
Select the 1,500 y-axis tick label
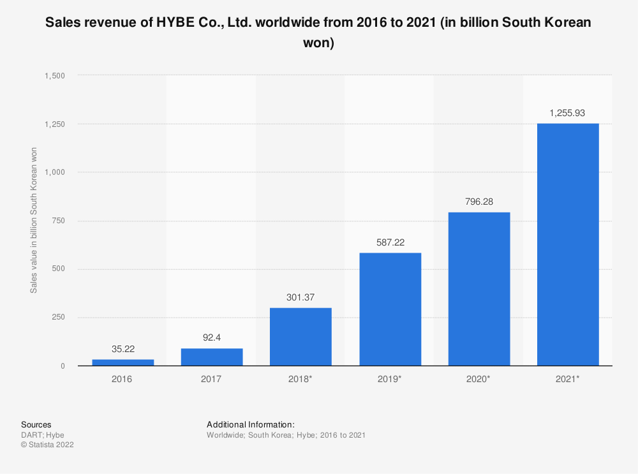click(x=54, y=75)
